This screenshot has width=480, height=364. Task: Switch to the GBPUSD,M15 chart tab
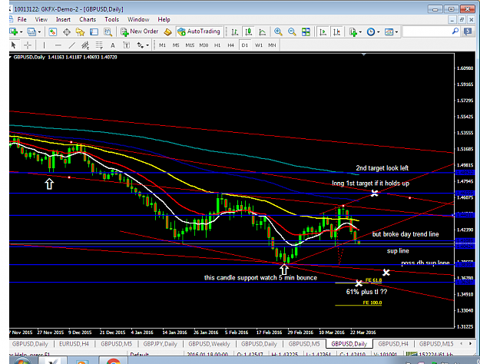pos(436,344)
